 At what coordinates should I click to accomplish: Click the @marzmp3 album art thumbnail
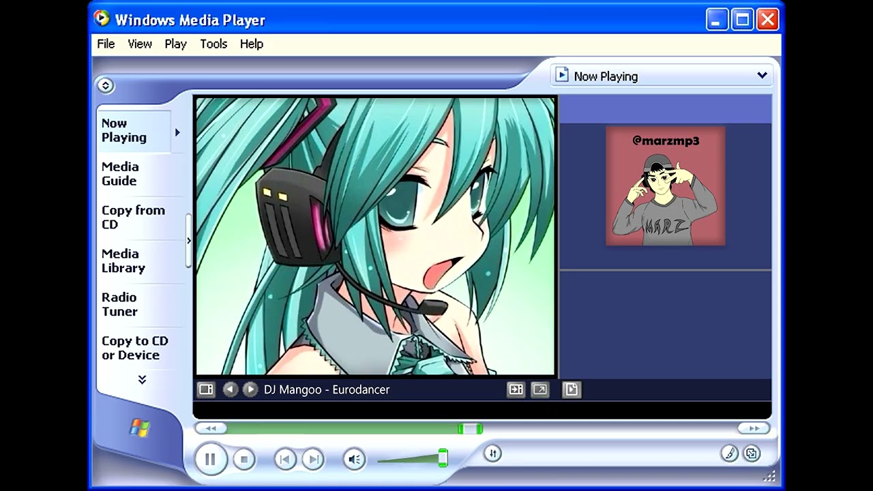coord(666,186)
